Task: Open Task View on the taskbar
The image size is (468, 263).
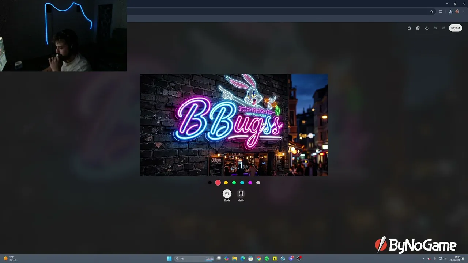Action: (219, 259)
